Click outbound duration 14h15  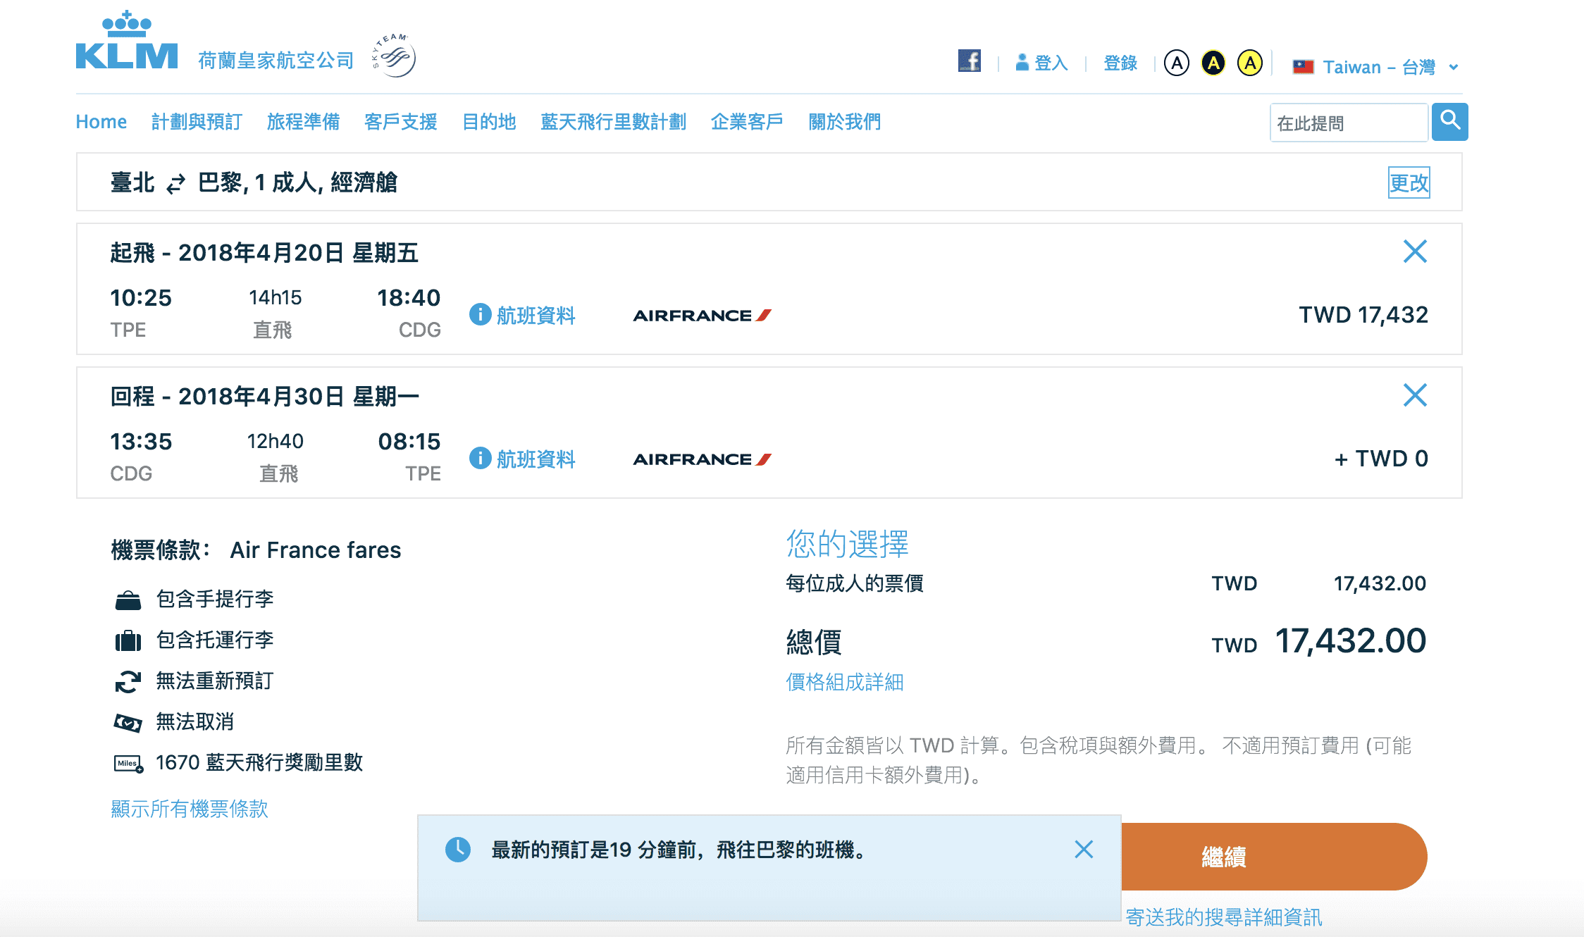click(x=275, y=298)
